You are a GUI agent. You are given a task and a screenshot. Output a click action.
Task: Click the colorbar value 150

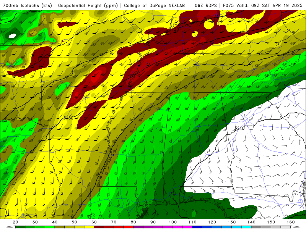(x=271, y=222)
